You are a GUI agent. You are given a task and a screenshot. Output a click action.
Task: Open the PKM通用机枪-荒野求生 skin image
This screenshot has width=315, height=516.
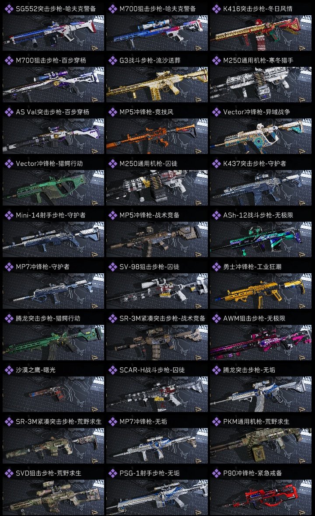click(x=261, y=446)
